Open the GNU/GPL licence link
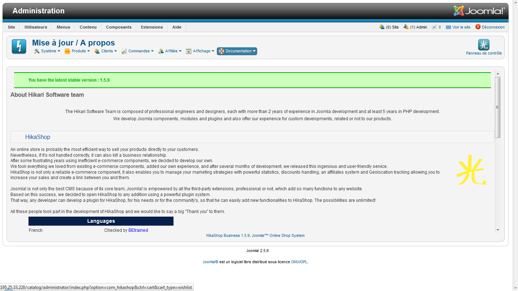The width and height of the screenshot is (518, 291). click(299, 262)
